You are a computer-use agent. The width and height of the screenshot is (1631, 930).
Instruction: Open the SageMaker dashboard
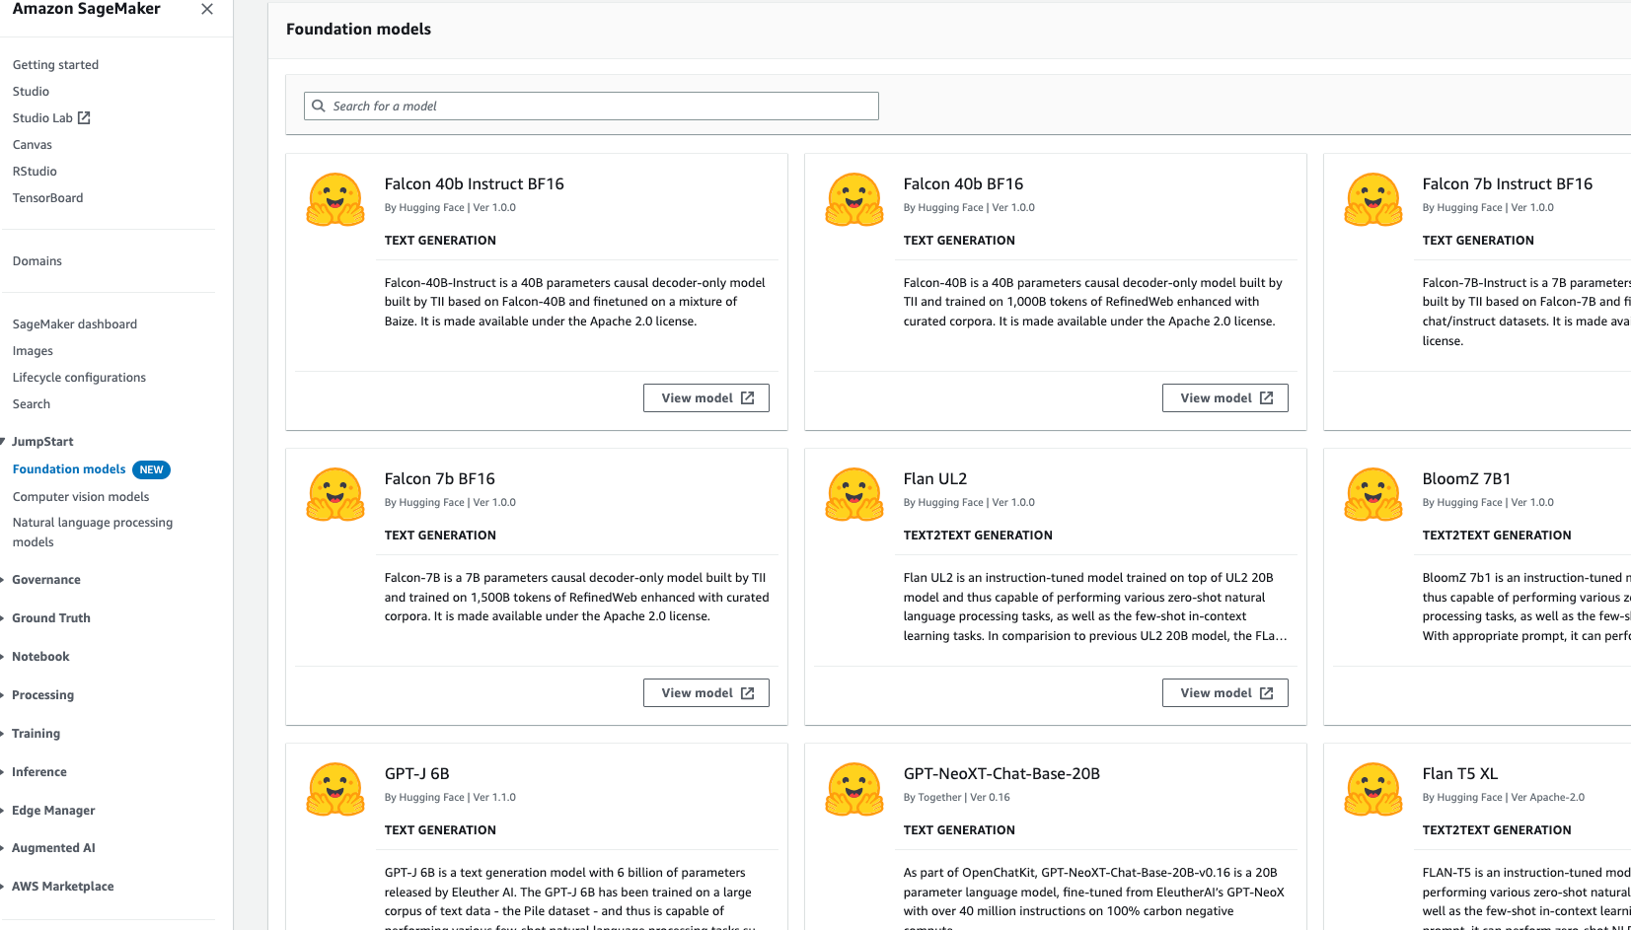tap(75, 324)
